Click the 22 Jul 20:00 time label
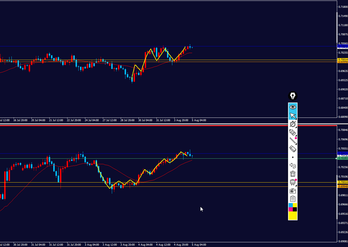Viewport: 348px width, 247px height. [x=74, y=120]
